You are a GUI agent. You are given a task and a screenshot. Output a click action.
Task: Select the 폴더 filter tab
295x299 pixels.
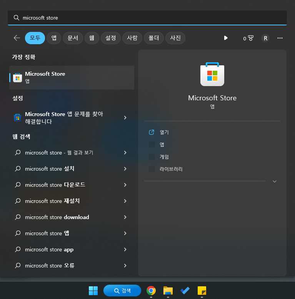click(154, 38)
